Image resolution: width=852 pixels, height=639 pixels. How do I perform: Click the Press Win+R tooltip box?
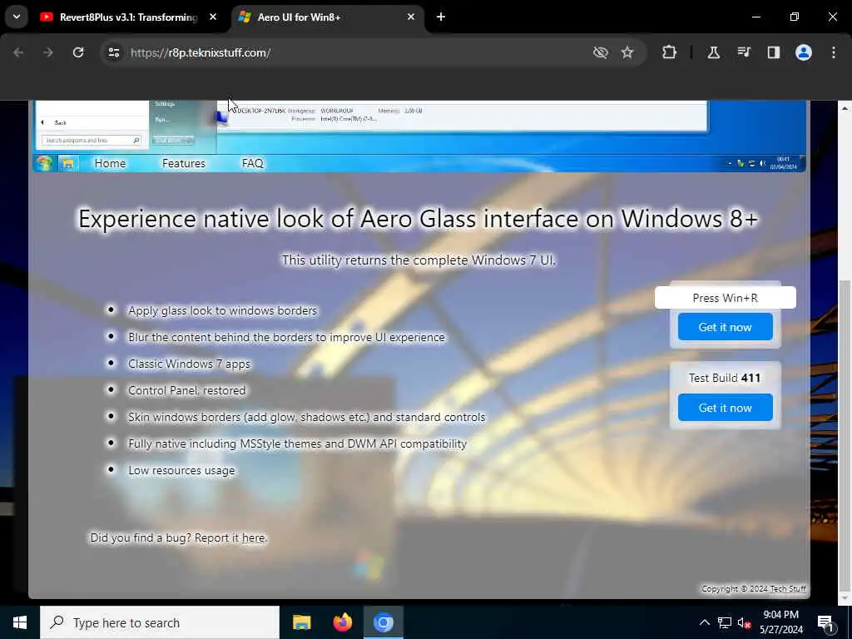pyautogui.click(x=725, y=298)
